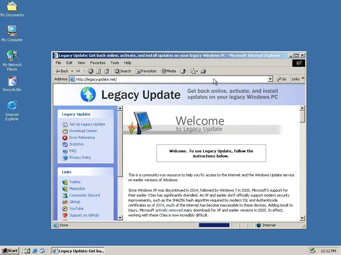Image resolution: width=341 pixels, height=255 pixels.
Task: Click the status bar progress indicator
Action: point(214,225)
